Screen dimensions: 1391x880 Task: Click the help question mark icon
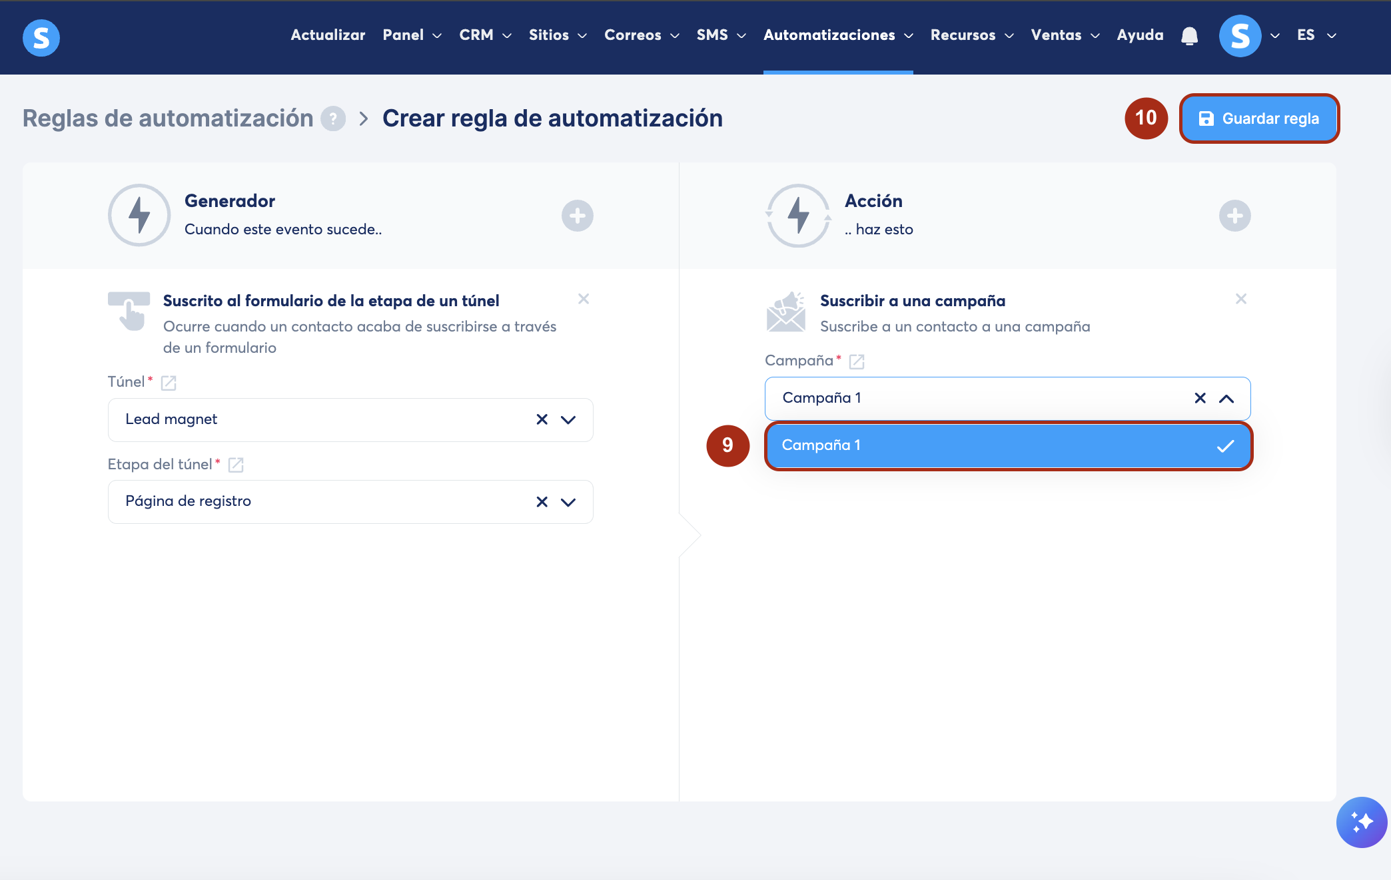(x=333, y=118)
